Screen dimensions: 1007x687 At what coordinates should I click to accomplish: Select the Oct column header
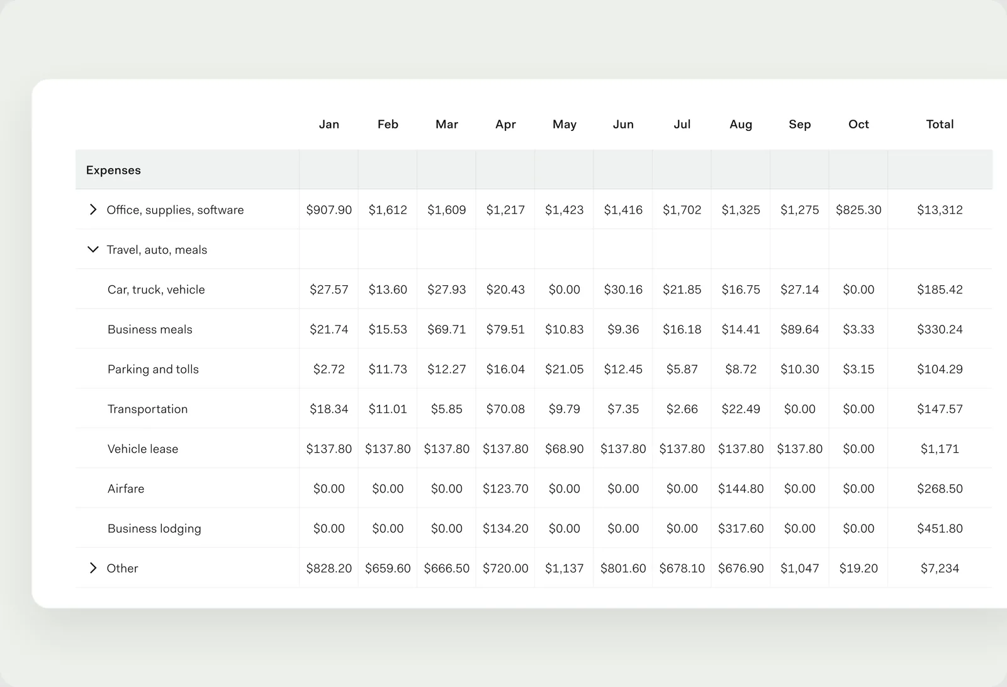(858, 124)
